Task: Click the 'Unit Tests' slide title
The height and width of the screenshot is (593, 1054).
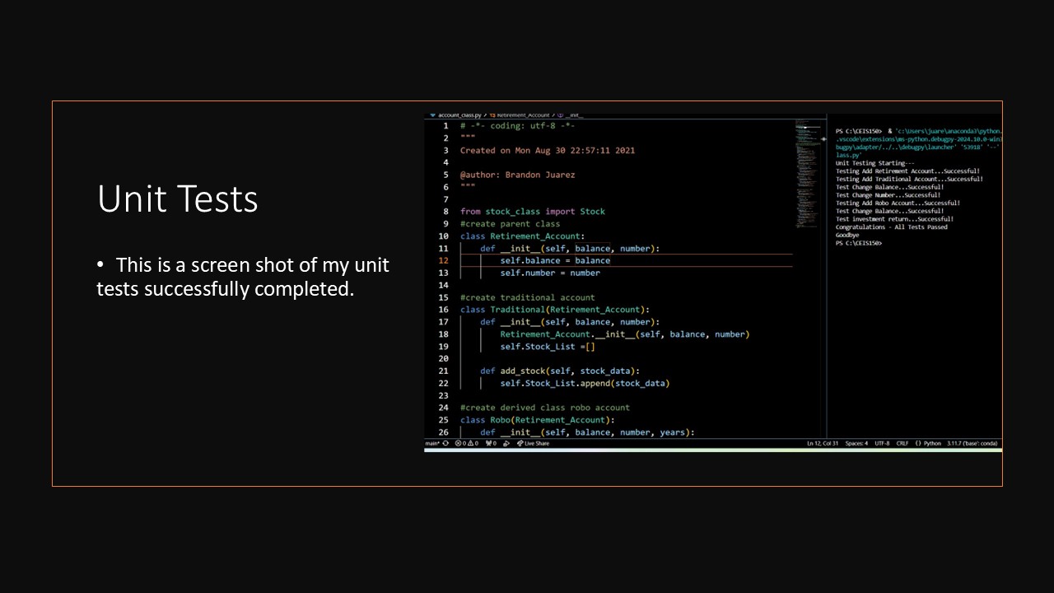Action: pyautogui.click(x=178, y=198)
